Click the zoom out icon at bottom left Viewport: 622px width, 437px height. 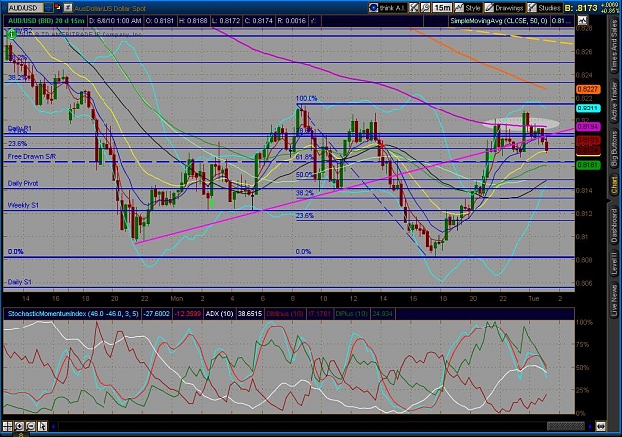tap(31, 427)
